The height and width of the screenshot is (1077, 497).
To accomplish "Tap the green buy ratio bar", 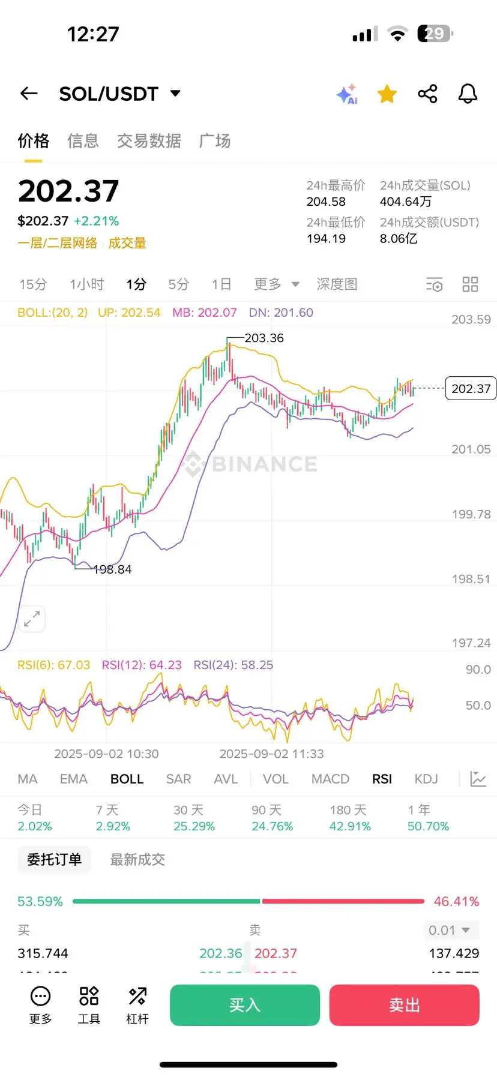I will point(166,901).
